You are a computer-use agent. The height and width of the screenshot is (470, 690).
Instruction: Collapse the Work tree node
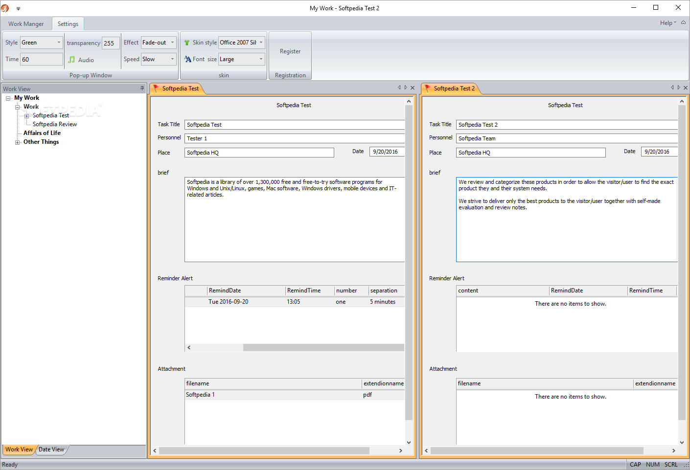click(18, 107)
